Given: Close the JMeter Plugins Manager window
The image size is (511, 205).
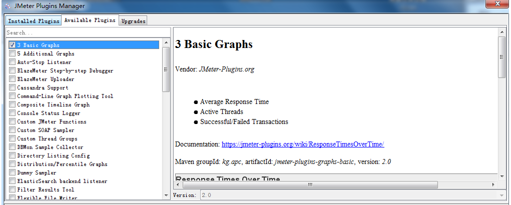Looking at the screenshot, I should coord(497,3).
